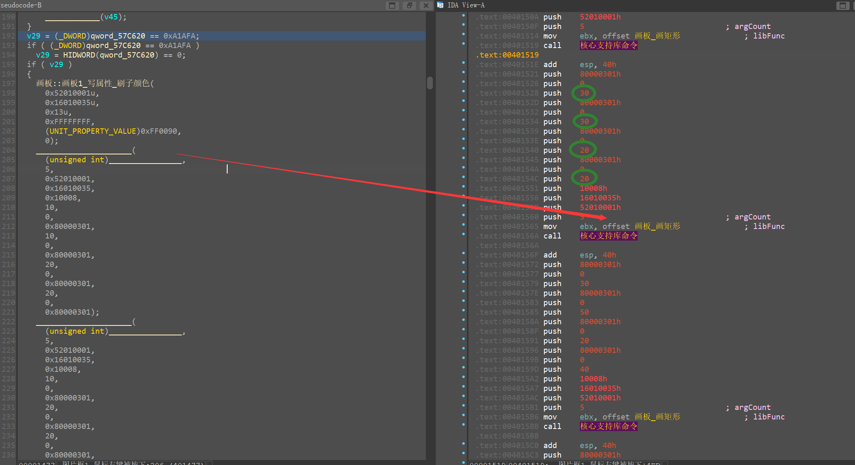Viewport: 855px width, 465px height.
Task: Click 画板_画矩形 offset at address 00401565
Action: tap(657, 226)
